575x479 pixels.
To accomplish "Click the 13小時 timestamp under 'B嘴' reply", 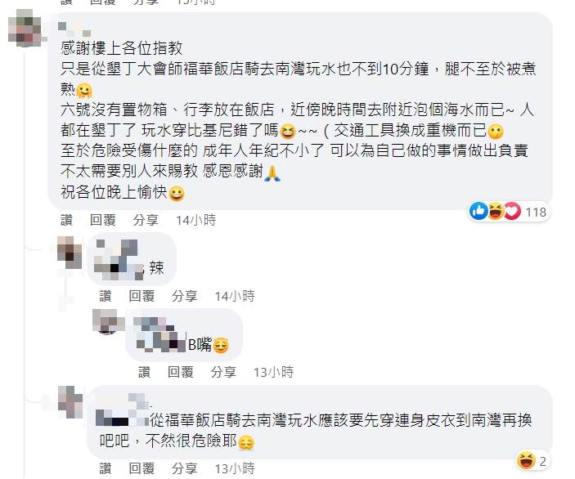I will pyautogui.click(x=273, y=373).
